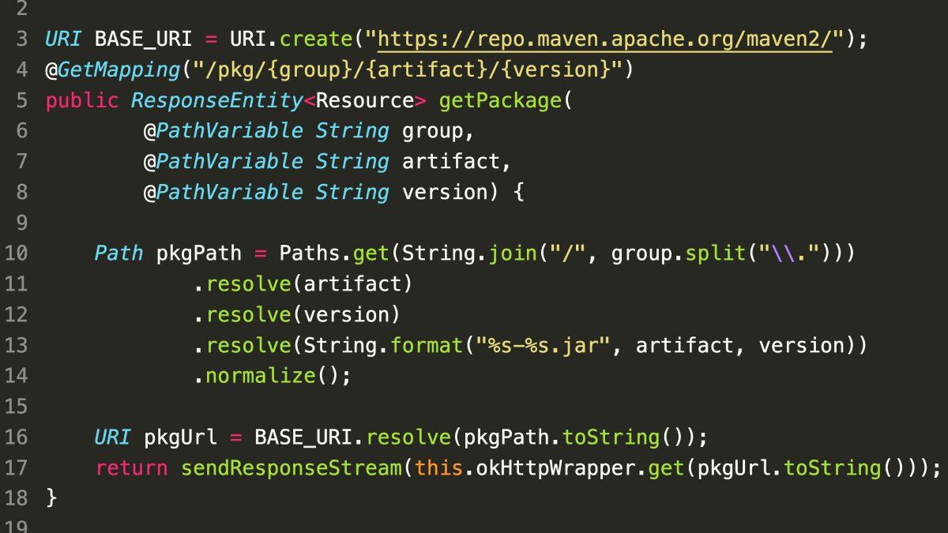The height and width of the screenshot is (533, 948).
Task: Select line number 10 in the gutter
Action: (x=16, y=253)
